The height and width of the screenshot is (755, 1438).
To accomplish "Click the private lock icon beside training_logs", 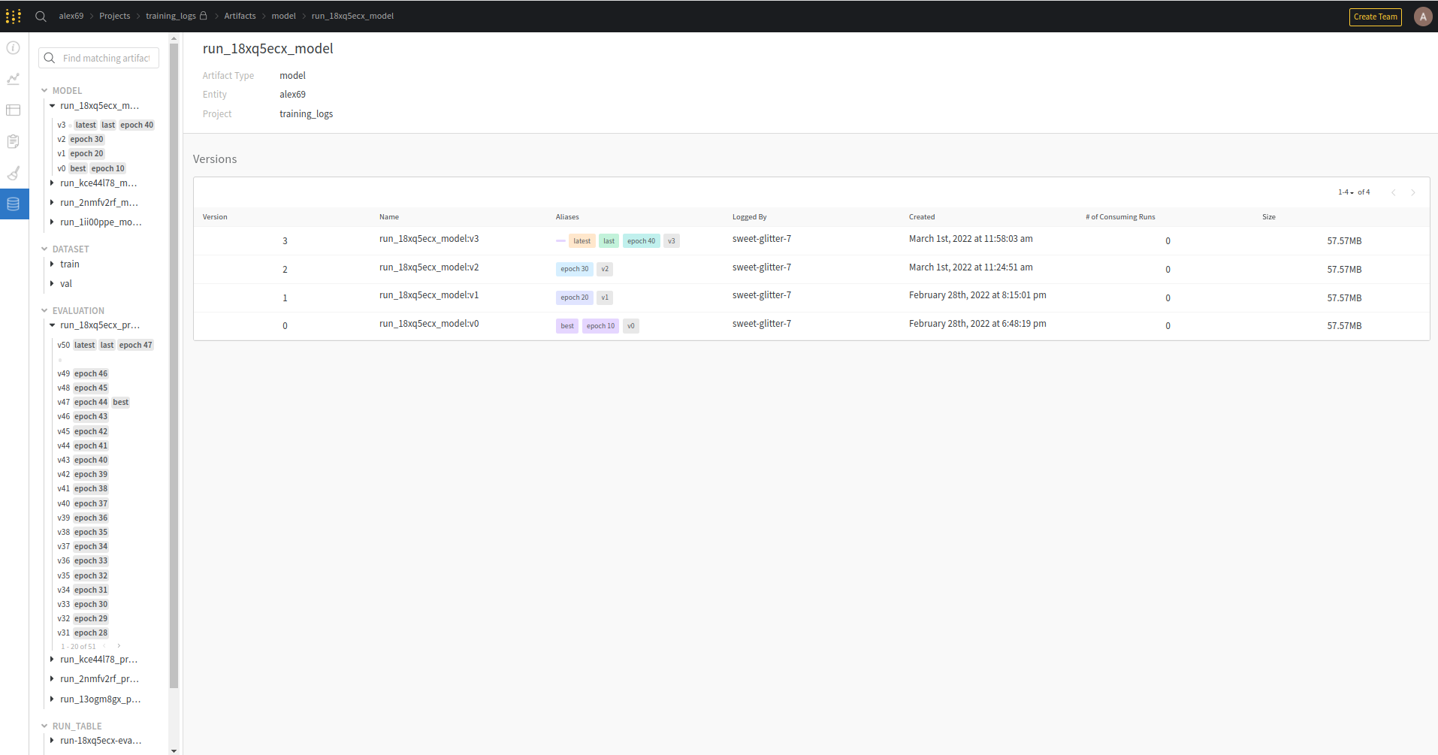I will pyautogui.click(x=204, y=15).
